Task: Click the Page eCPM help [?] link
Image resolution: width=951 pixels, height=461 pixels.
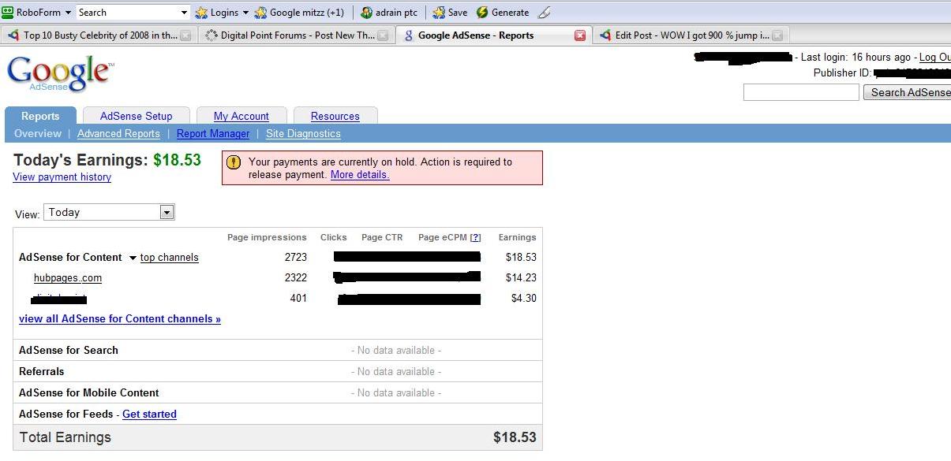Action: [475, 237]
